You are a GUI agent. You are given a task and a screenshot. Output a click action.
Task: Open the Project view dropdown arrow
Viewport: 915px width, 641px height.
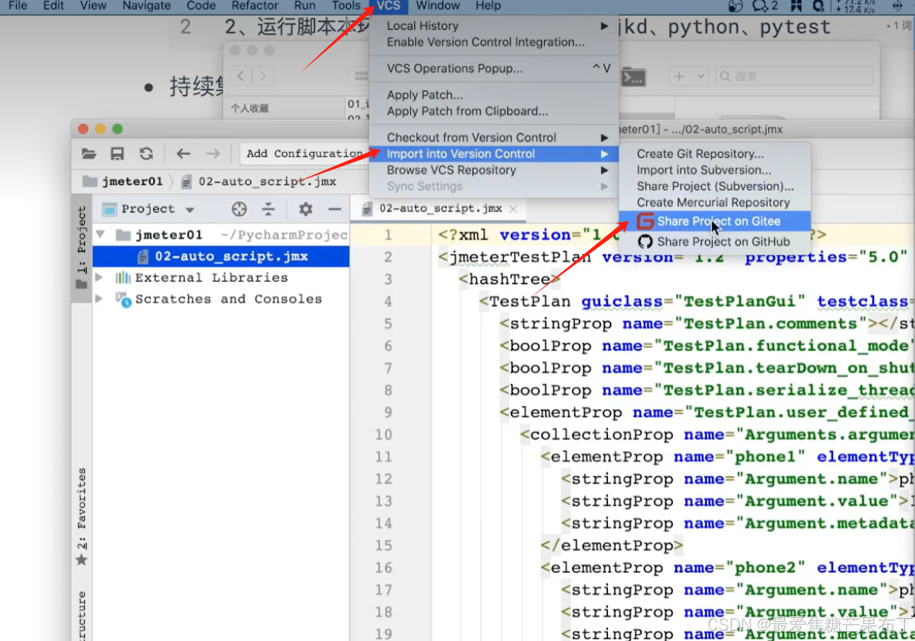(x=190, y=210)
